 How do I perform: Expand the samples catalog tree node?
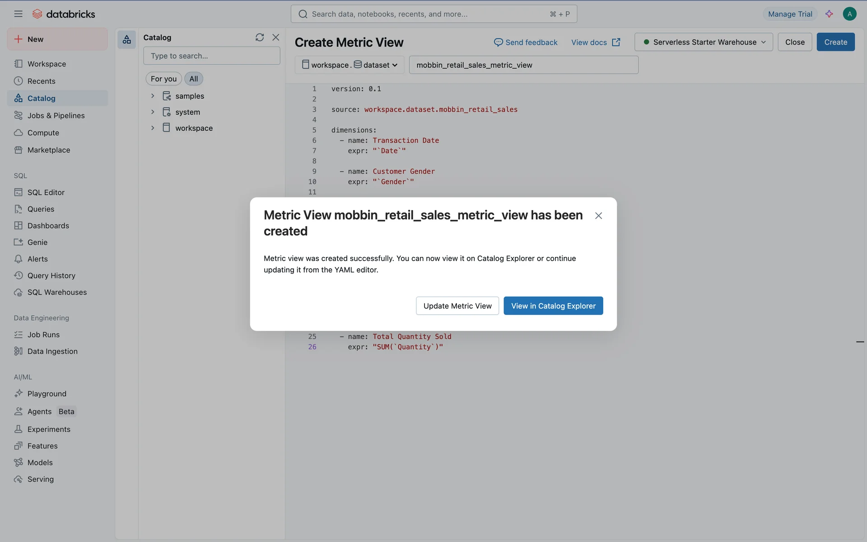click(153, 96)
